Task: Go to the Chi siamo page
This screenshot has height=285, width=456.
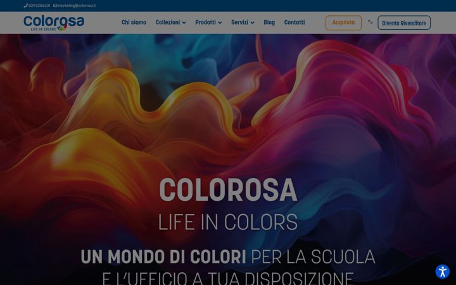Action: [x=134, y=22]
